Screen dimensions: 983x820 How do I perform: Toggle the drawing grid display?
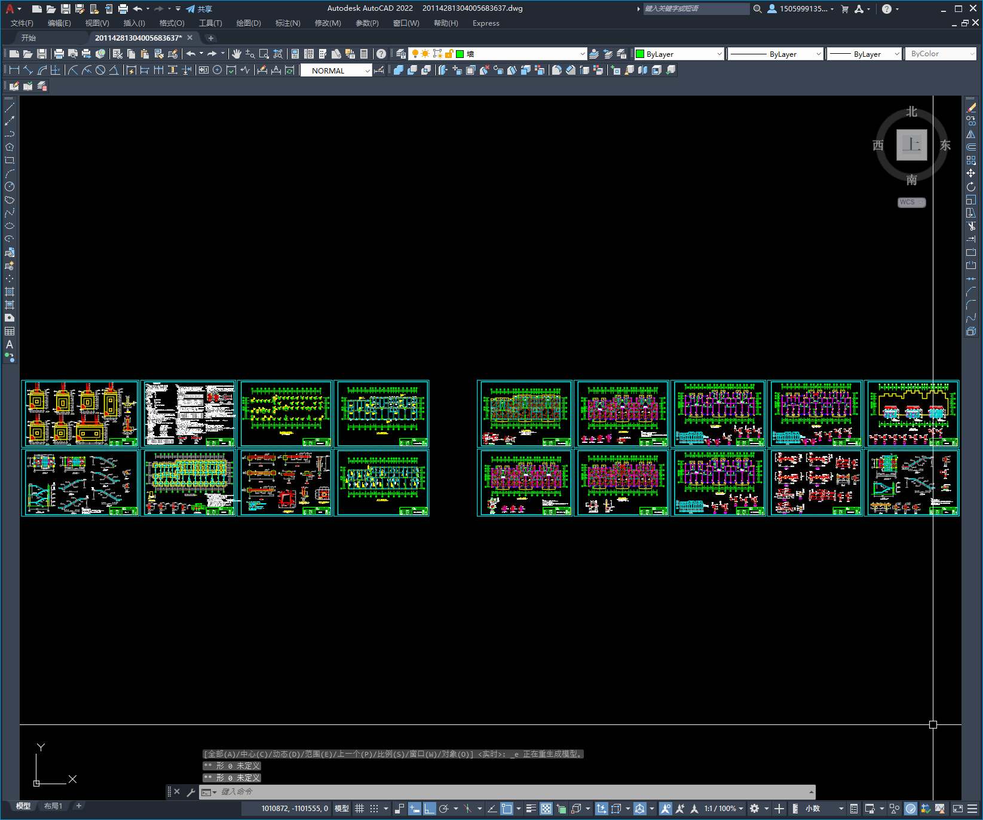359,809
